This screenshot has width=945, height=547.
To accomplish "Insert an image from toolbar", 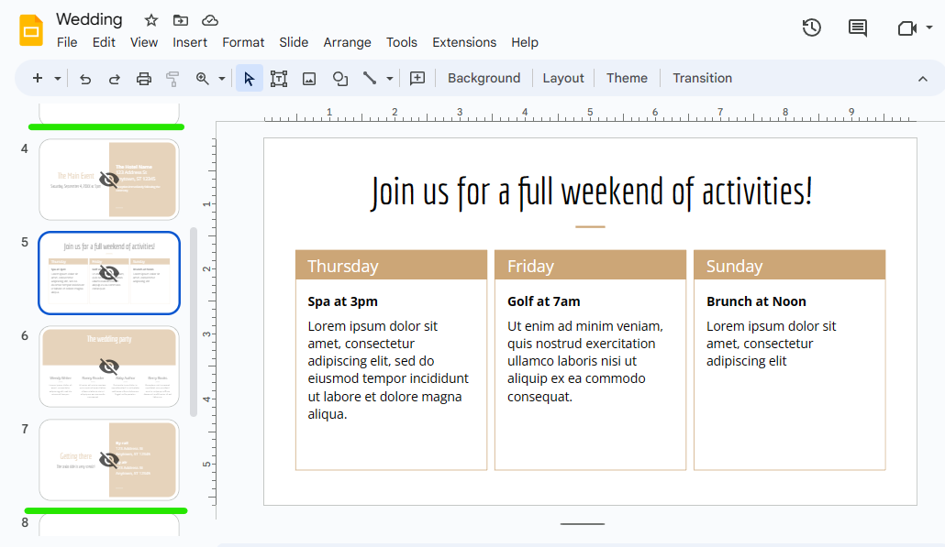I will [x=309, y=79].
